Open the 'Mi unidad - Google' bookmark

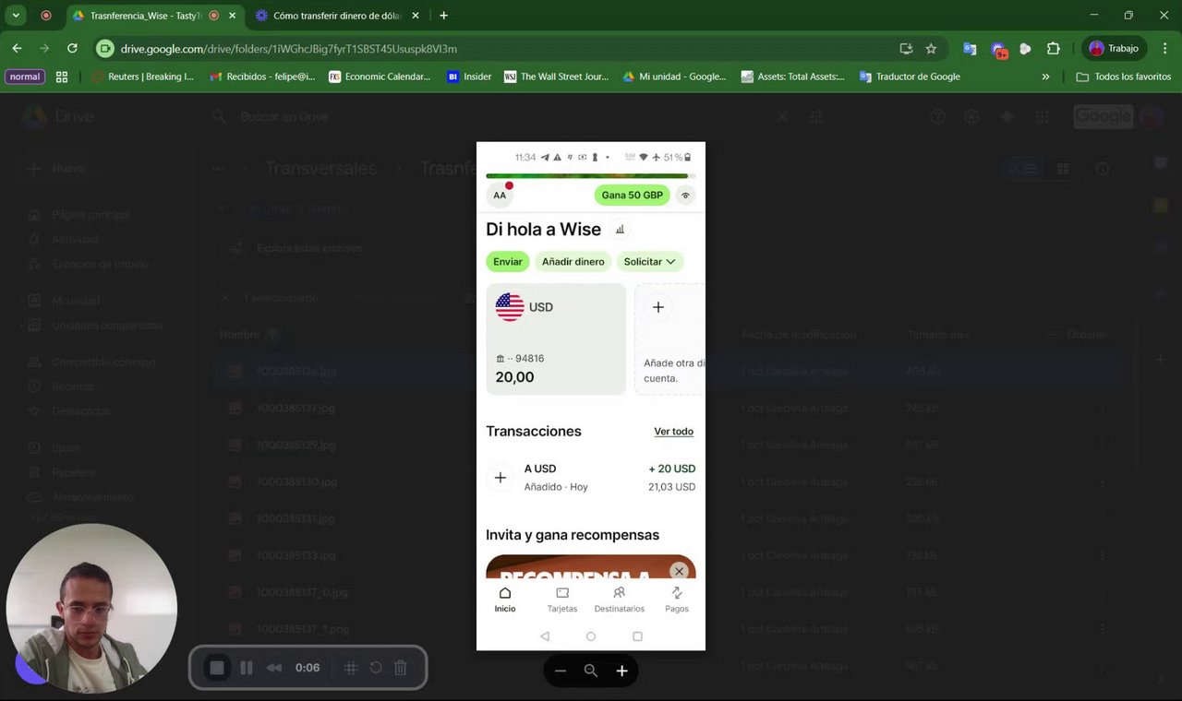point(675,77)
